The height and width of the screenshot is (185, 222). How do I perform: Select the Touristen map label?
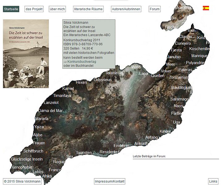84,153
